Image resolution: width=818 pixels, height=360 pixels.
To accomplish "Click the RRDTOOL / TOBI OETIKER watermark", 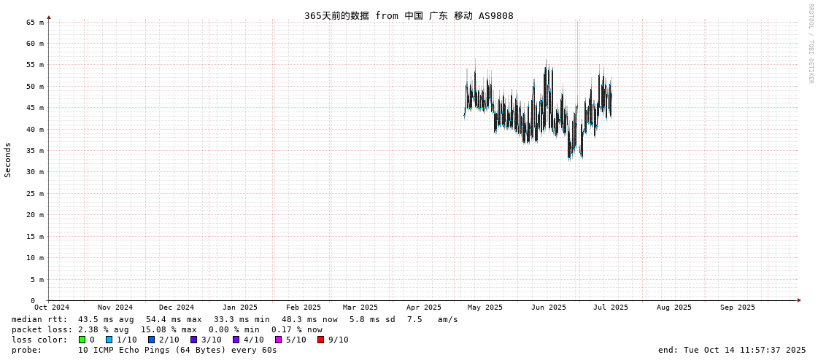I will (810, 44).
